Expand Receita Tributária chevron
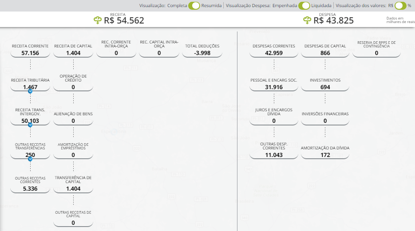Image resolution: width=415 pixels, height=231 pixels. click(x=30, y=91)
